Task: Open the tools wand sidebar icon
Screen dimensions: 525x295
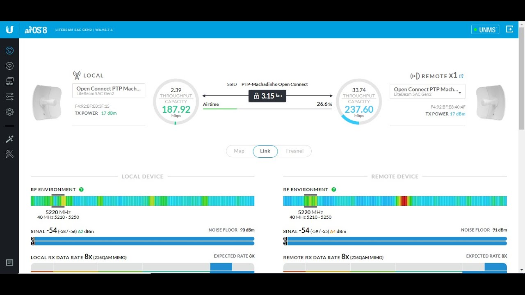Action: coord(9,139)
